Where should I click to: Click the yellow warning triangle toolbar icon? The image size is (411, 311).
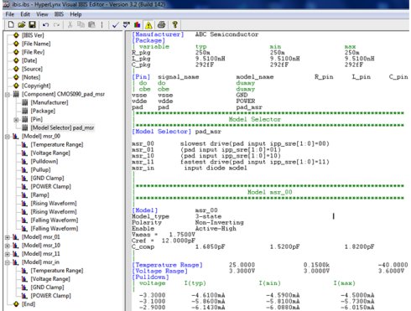click(x=148, y=25)
